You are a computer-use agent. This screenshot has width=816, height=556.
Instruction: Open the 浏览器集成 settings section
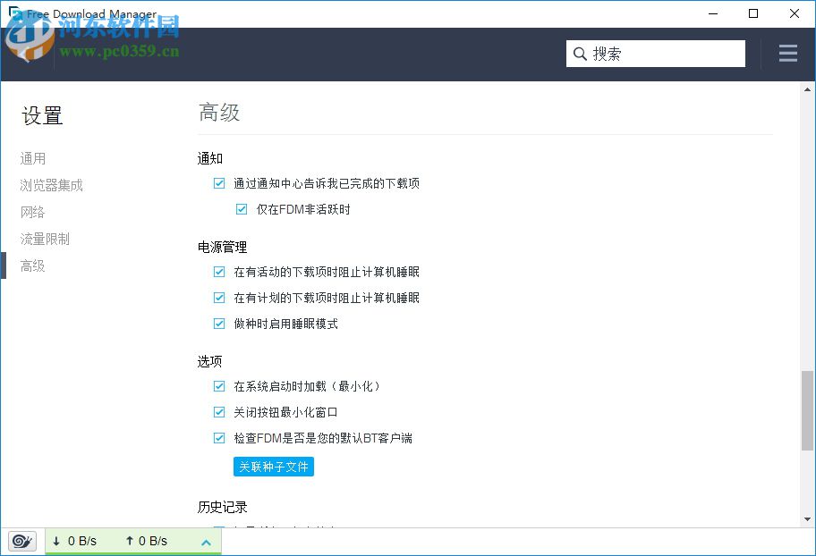click(x=51, y=185)
